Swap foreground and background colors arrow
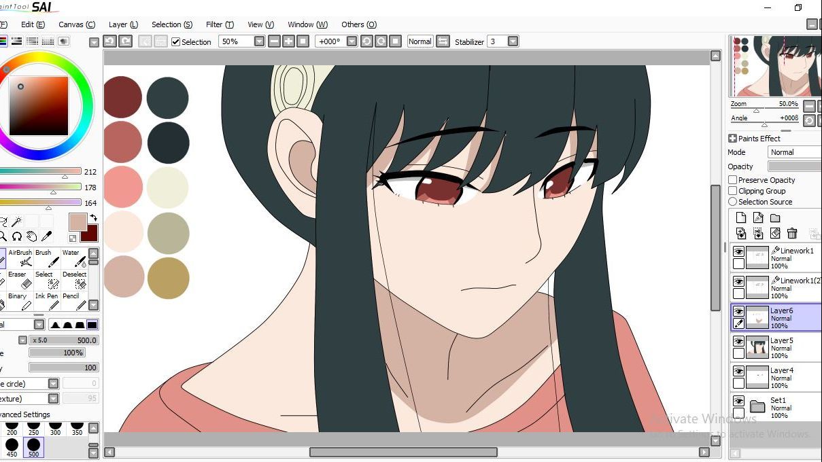This screenshot has height=462, width=822. tap(93, 218)
